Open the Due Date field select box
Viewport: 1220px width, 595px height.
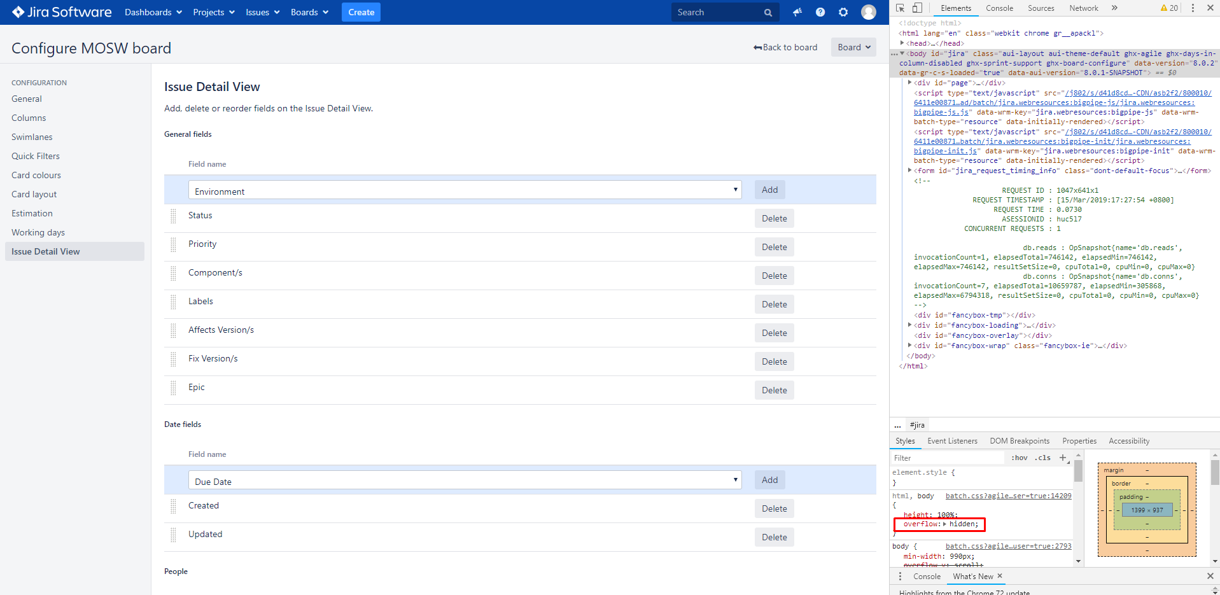pos(465,480)
